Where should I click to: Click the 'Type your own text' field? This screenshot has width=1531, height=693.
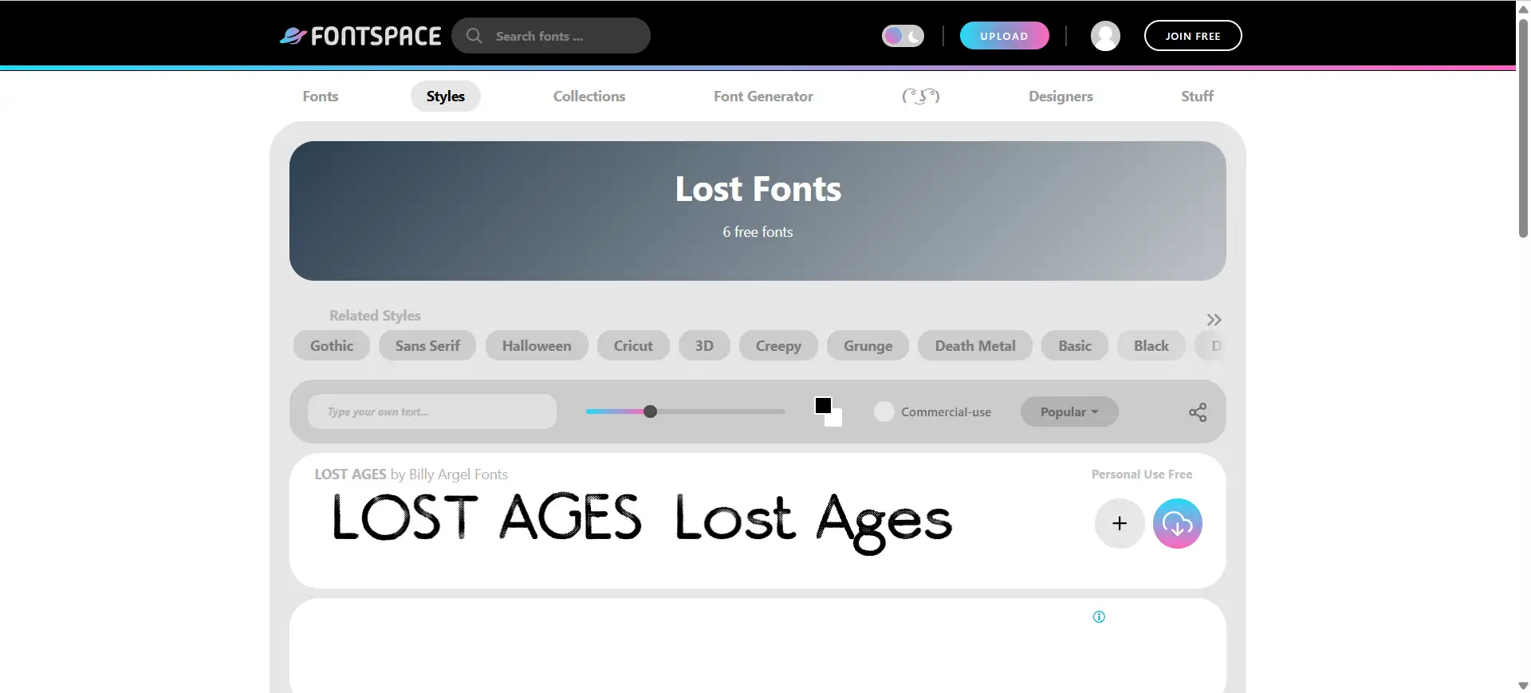(432, 411)
